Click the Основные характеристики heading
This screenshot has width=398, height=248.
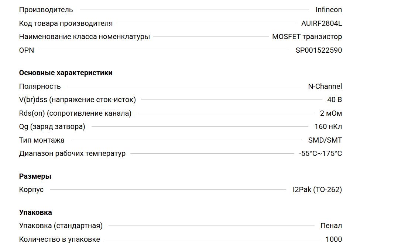[x=66, y=73]
